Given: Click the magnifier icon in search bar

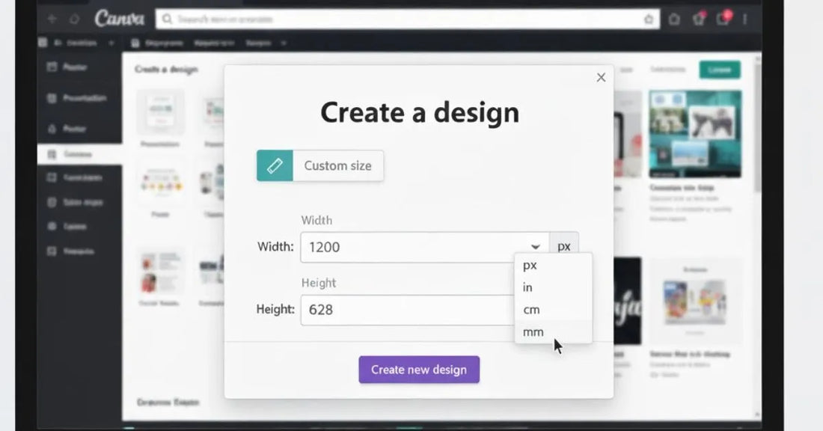Looking at the screenshot, I should tap(166, 19).
